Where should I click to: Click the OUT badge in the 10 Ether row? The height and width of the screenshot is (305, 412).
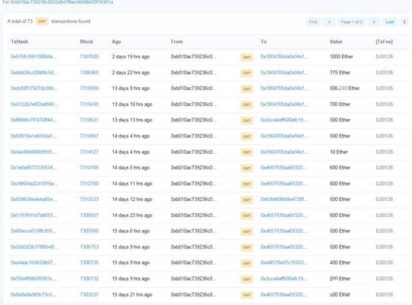[x=247, y=152]
